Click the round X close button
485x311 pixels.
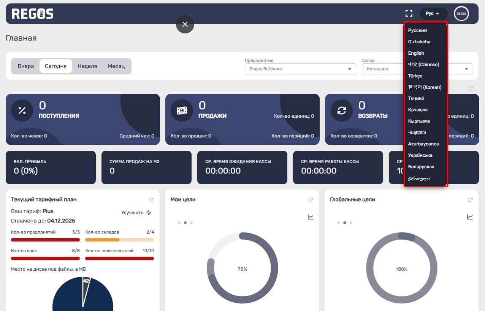(185, 24)
